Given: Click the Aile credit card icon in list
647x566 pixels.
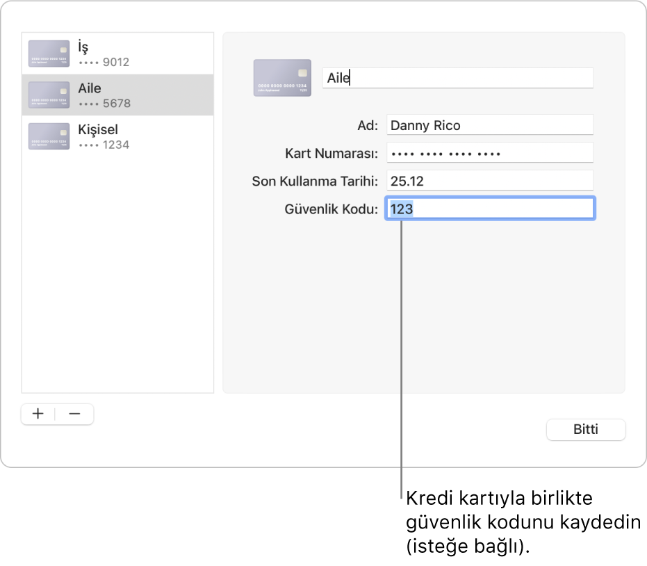Looking at the screenshot, I should pyautogui.click(x=49, y=95).
